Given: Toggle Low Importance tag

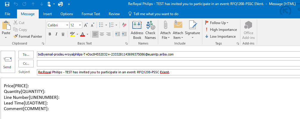Looking at the screenshot, I should 220,37.
